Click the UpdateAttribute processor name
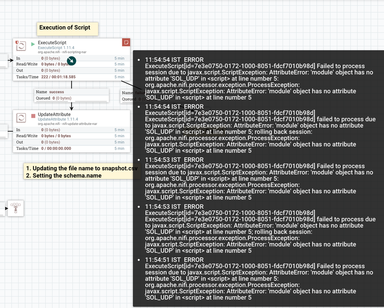This screenshot has width=384, height=308. (54, 114)
